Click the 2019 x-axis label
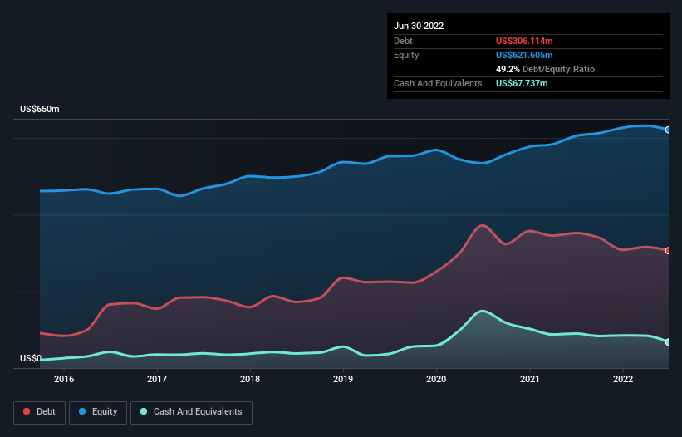682x437 pixels. [x=343, y=379]
